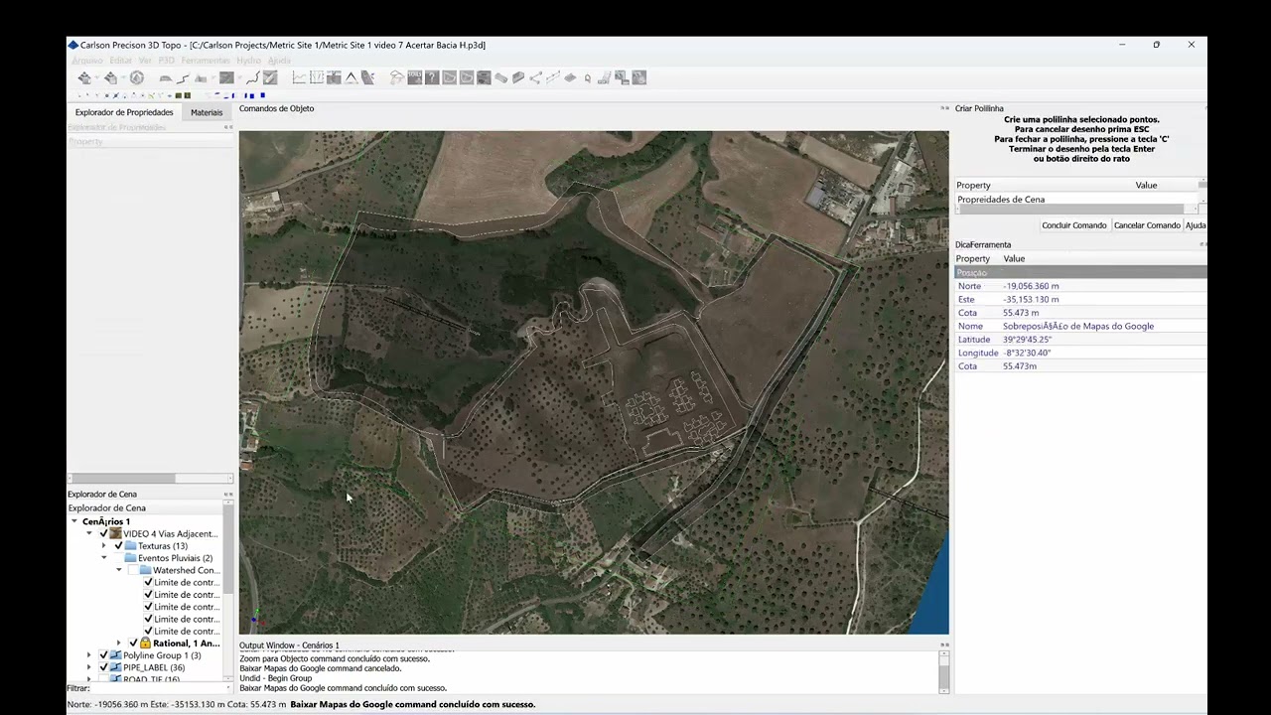Image resolution: width=1271 pixels, height=715 pixels.
Task: Click the SOILS toolbar icon
Action: (x=415, y=77)
